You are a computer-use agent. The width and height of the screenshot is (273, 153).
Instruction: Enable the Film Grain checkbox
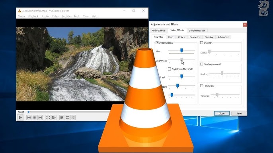click(x=202, y=86)
